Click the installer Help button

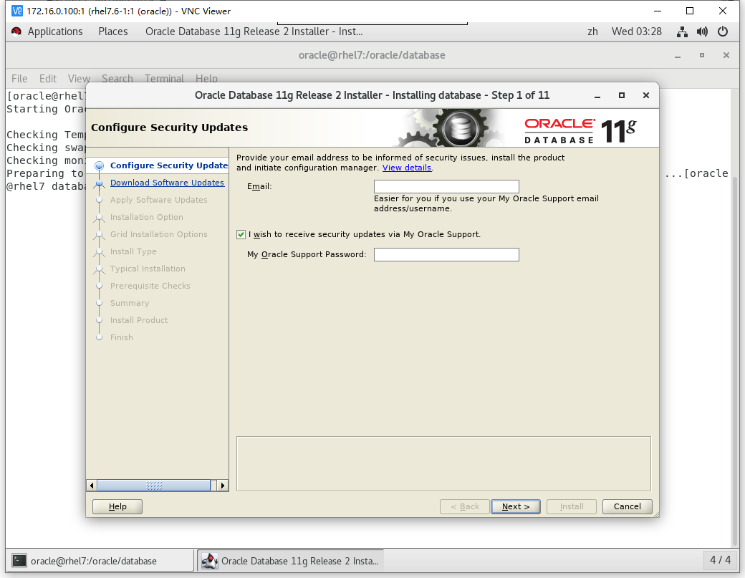coord(117,507)
